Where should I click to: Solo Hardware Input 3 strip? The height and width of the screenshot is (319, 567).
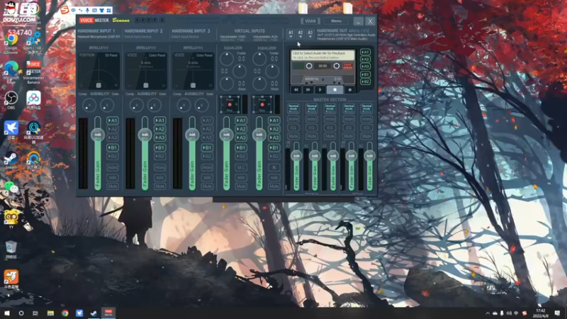tap(207, 178)
